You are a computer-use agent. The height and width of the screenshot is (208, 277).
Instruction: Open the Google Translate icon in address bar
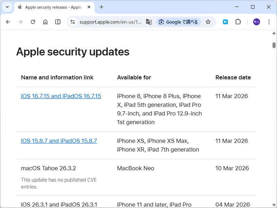click(x=149, y=21)
